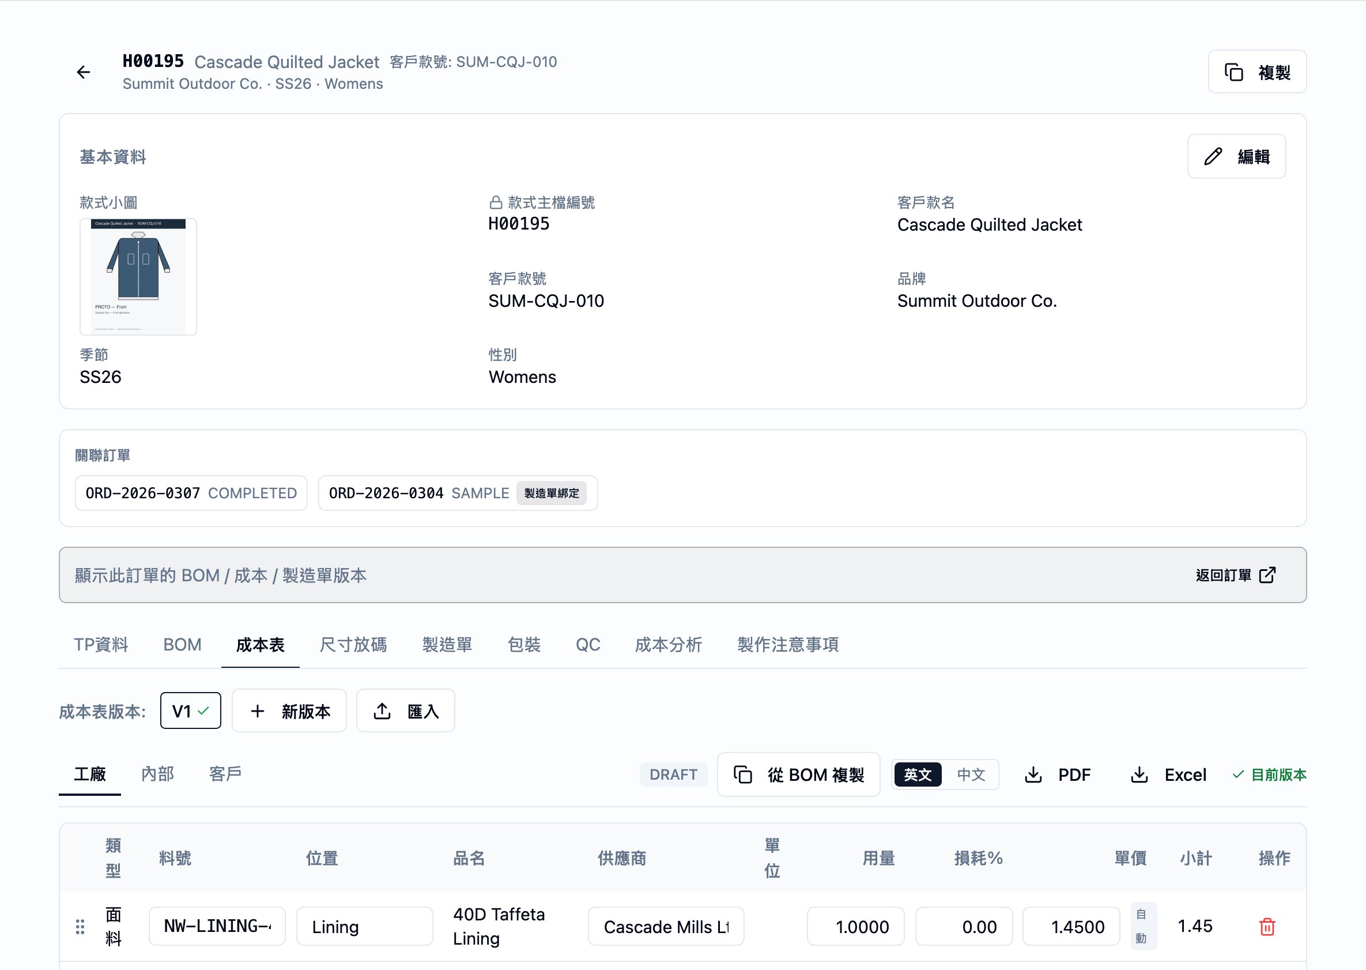Go back using the left arrow icon
This screenshot has height=970, width=1366.
point(84,72)
